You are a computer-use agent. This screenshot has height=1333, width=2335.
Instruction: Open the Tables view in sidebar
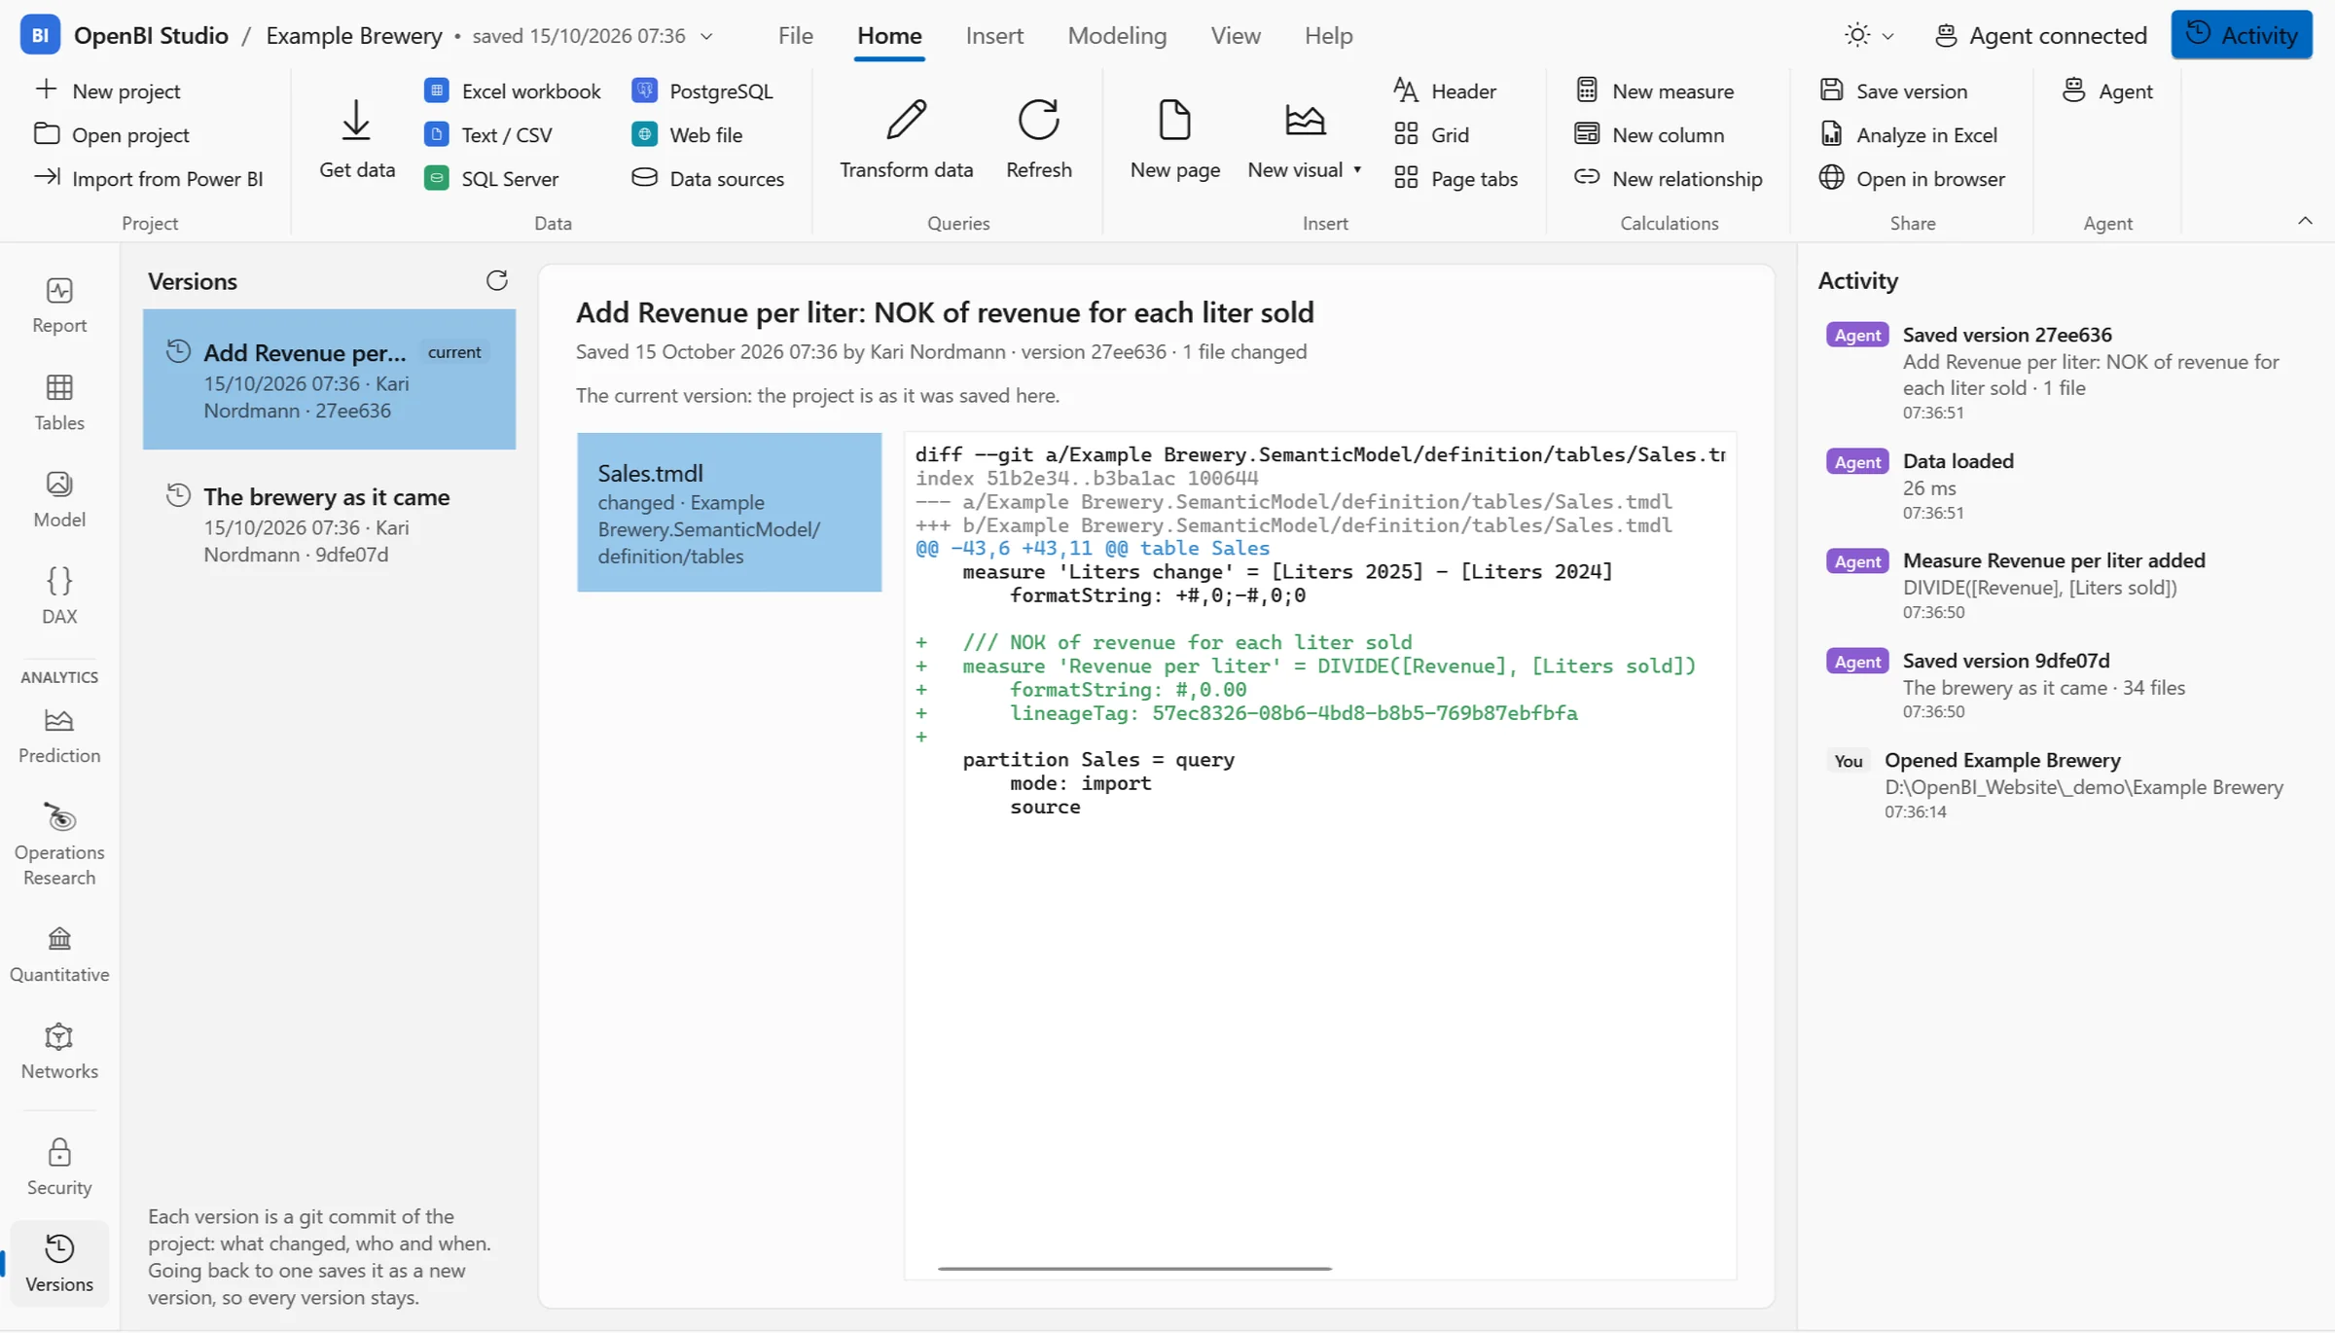coord(59,403)
